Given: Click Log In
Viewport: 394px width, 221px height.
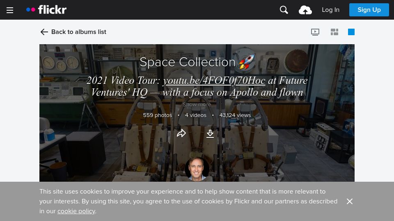Looking at the screenshot, I should [330, 10].
